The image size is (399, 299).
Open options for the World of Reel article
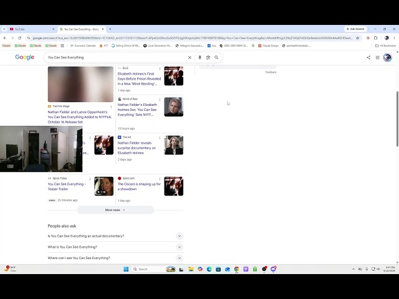pos(160,100)
